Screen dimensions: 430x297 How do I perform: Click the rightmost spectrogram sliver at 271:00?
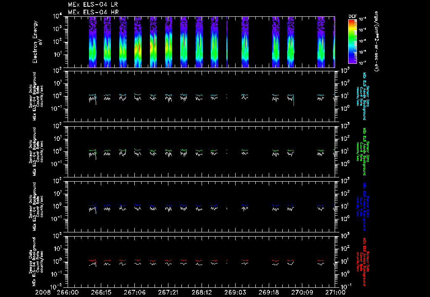(334, 42)
